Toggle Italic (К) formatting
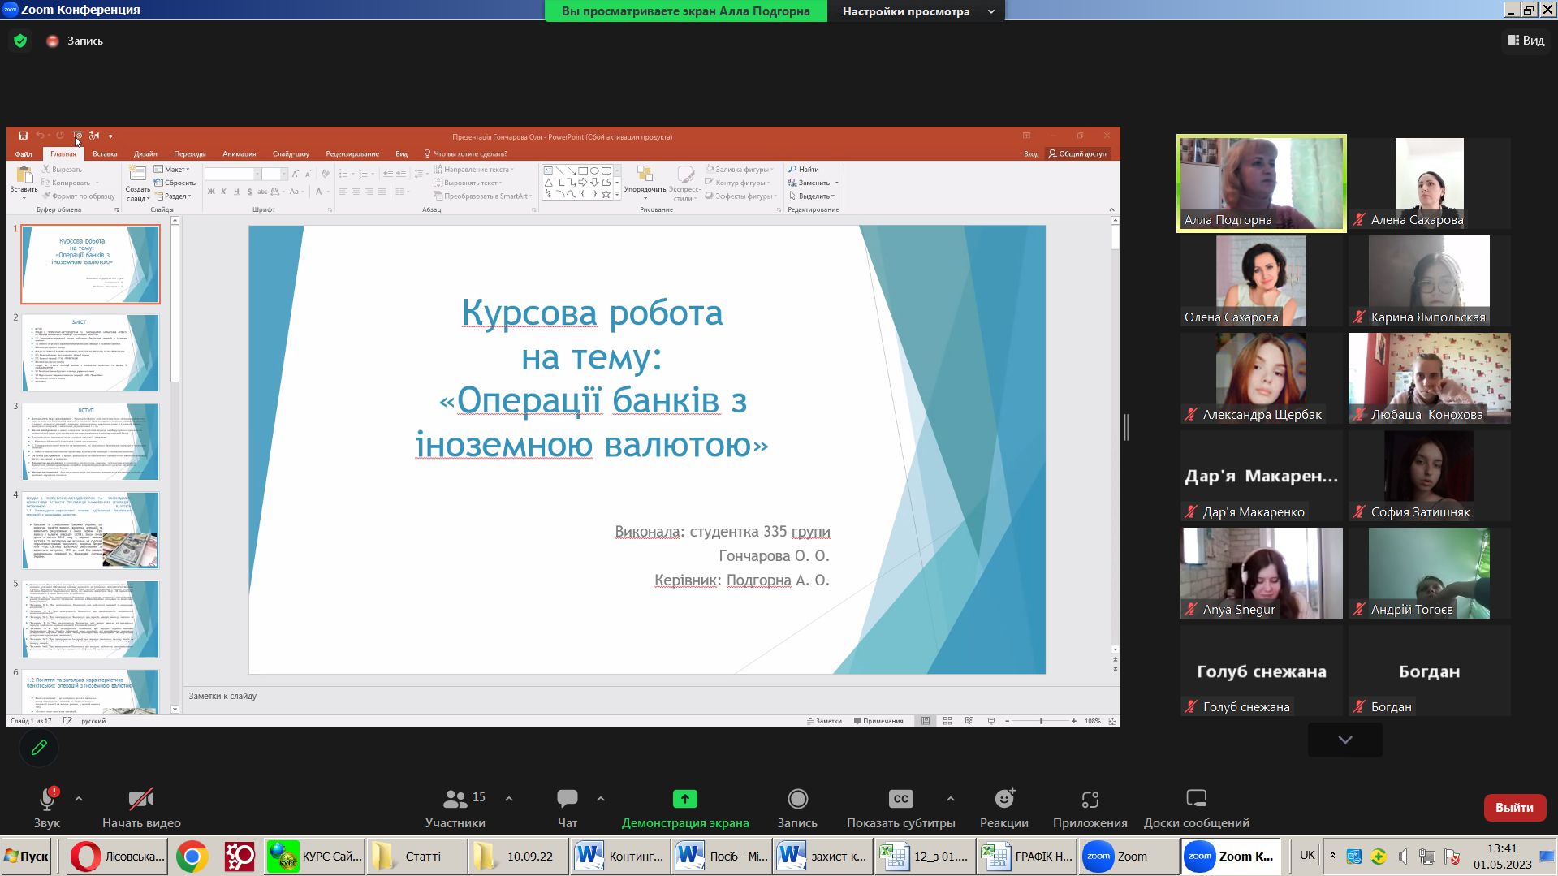 pyautogui.click(x=223, y=192)
